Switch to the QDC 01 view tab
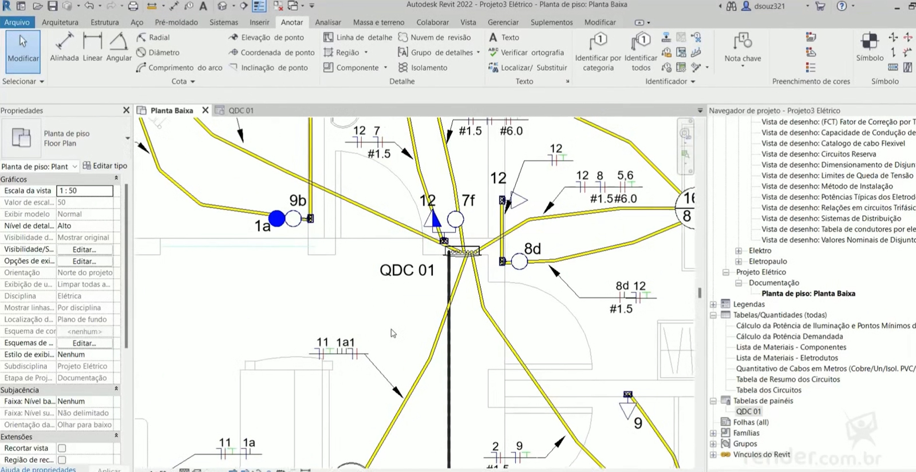Screen dimensions: 916x472 tap(240, 110)
